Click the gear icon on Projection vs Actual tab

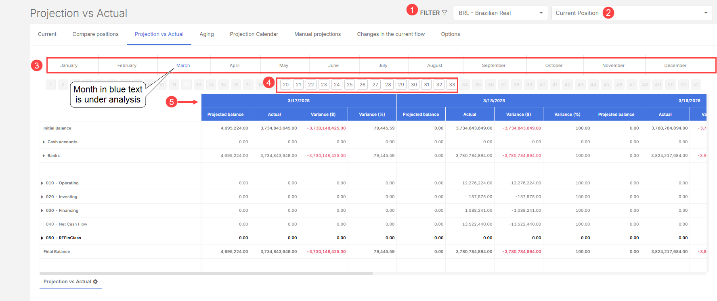tap(95, 282)
